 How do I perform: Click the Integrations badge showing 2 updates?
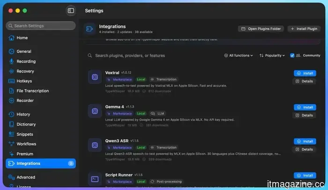coord(71,163)
